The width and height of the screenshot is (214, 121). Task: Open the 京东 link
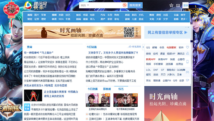tap(148, 81)
